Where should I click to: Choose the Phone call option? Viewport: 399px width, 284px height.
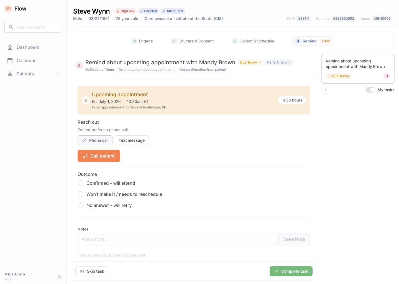coord(95,140)
